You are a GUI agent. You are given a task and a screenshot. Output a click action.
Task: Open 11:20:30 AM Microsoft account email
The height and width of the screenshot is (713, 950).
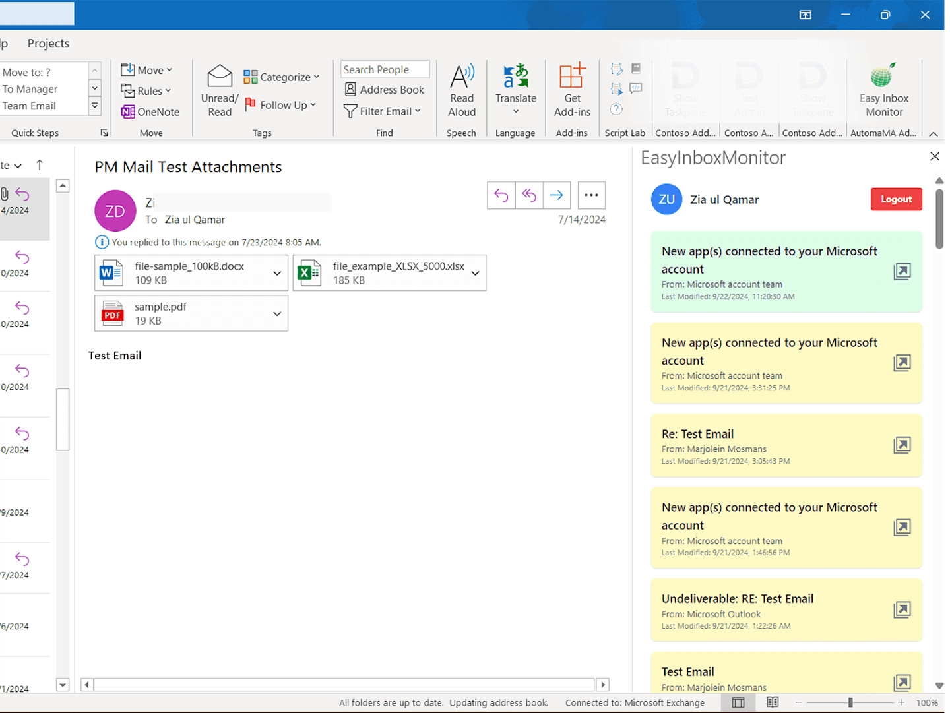[902, 271]
